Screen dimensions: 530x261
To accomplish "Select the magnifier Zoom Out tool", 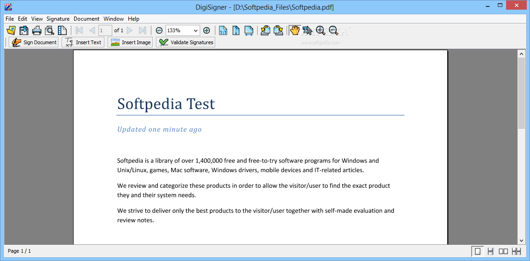I will (333, 30).
